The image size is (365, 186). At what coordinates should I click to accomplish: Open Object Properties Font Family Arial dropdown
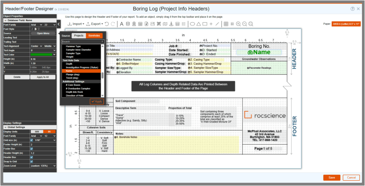[x=37, y=25]
